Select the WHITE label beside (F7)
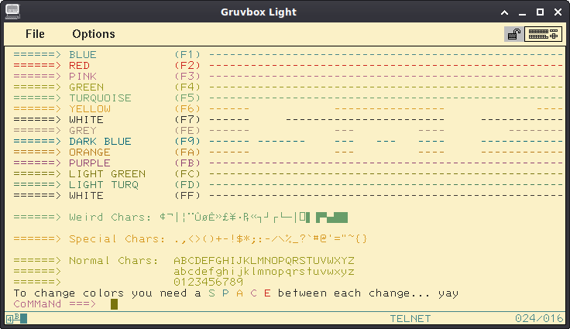Screen dimensions: 570x329 click(87, 120)
